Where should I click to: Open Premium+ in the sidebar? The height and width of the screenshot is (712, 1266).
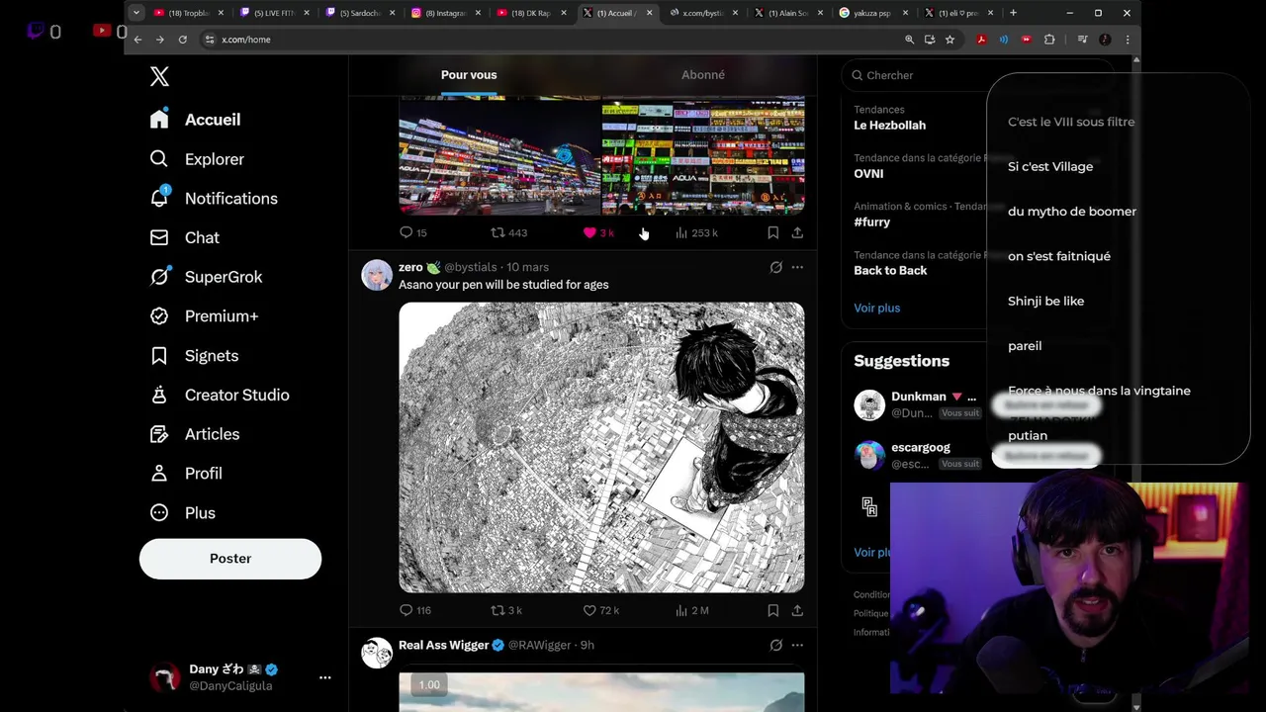pyautogui.click(x=204, y=316)
